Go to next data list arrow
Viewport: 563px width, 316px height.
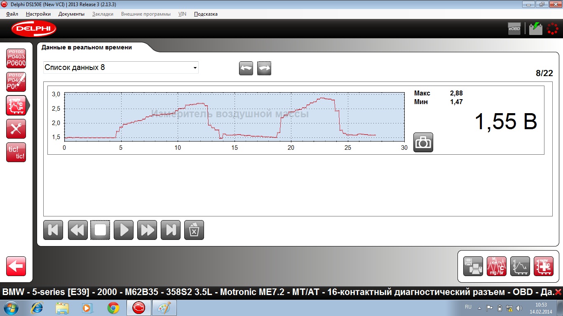(x=264, y=68)
